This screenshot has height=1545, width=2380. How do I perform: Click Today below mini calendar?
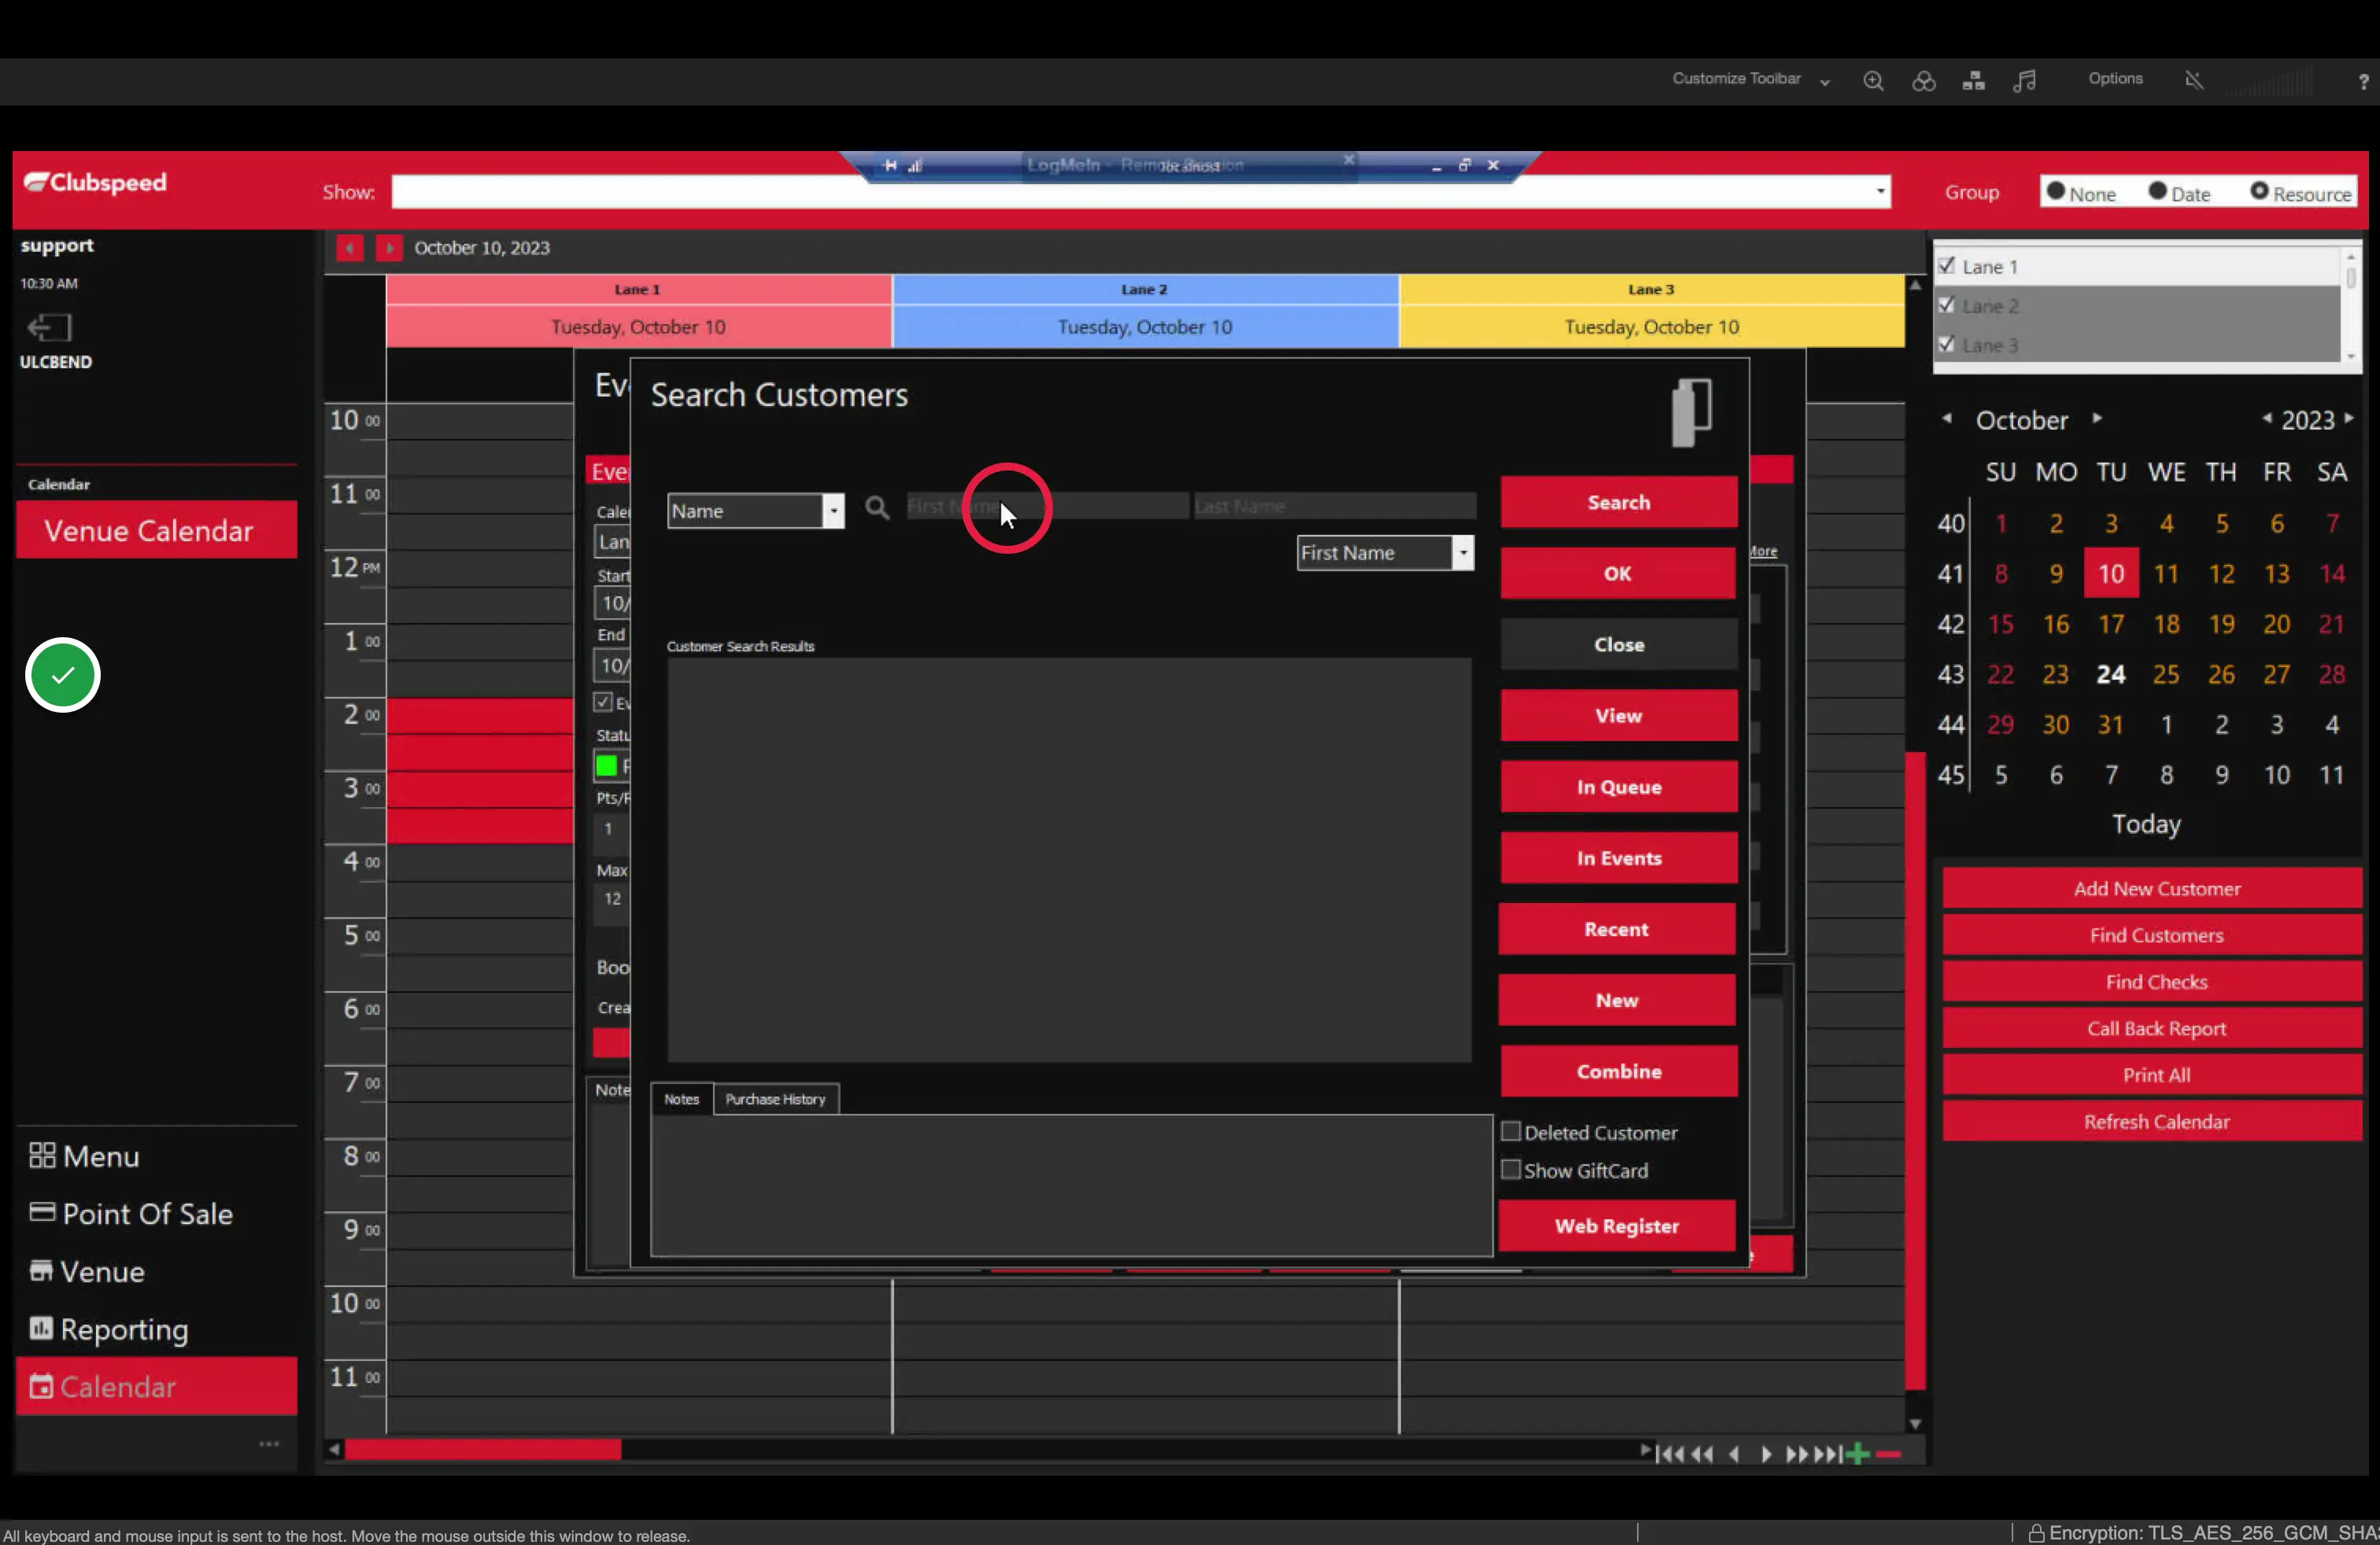point(2146,824)
